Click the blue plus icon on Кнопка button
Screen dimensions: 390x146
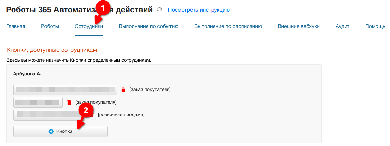[x=51, y=132]
